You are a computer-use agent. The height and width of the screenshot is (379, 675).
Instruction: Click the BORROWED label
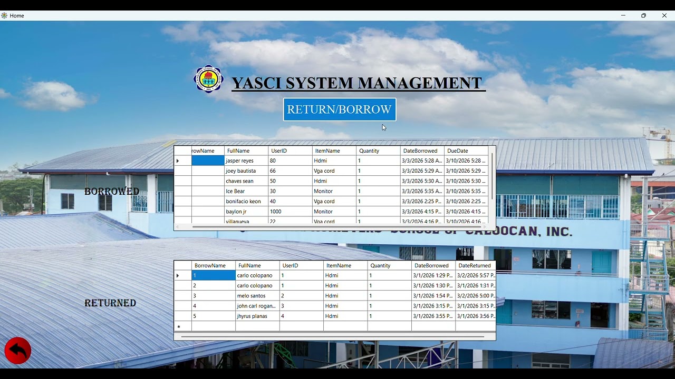coord(112,192)
